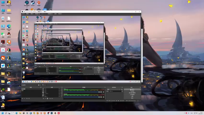The image size is (204, 115).
Task: Click Start Streaming in Controls panel
Action: pyautogui.click(x=132, y=89)
